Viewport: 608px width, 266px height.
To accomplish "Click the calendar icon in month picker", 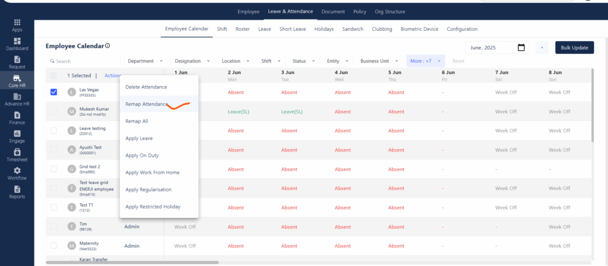I will (x=521, y=47).
